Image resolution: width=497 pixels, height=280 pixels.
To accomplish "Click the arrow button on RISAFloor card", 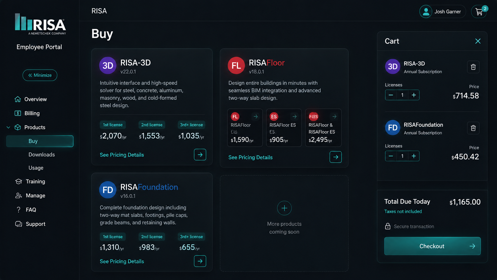I will 336,157.
